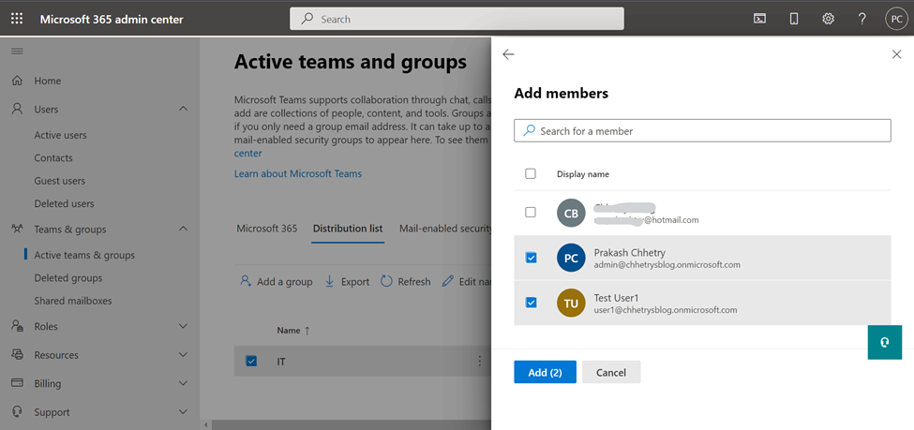Click the PC avatar of Prakash Chhetry

(571, 259)
